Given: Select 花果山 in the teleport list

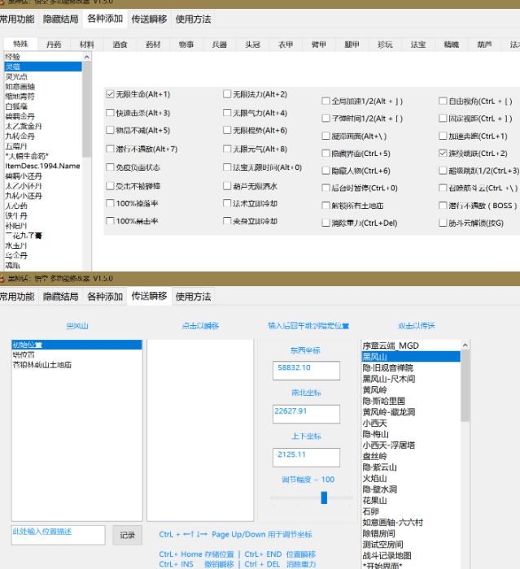Looking at the screenshot, I should coord(375,501).
